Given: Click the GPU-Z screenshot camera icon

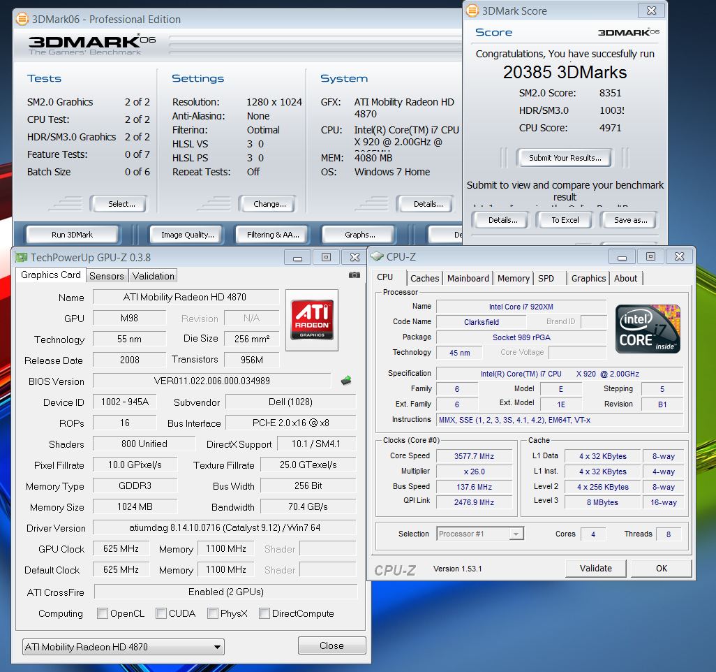Looking at the screenshot, I should (x=355, y=275).
